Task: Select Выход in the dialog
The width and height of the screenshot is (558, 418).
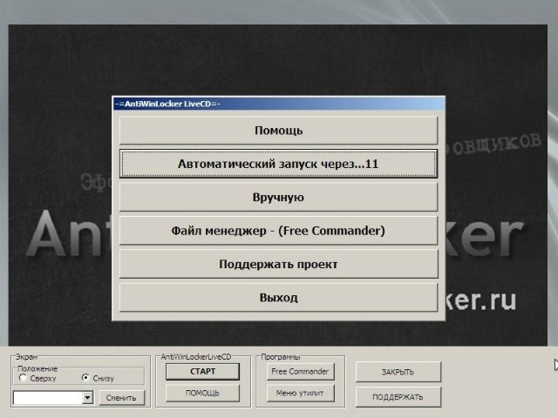Action: tap(278, 298)
